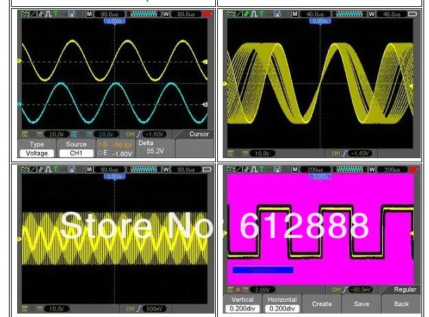
Task: Open the Horizontal 0.200div setting
Action: click(x=282, y=304)
